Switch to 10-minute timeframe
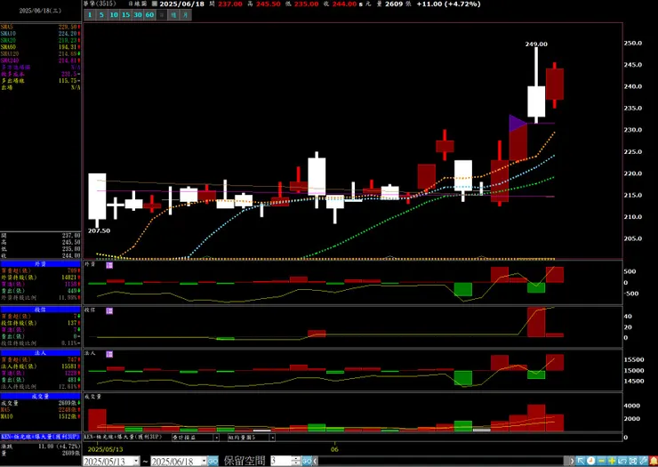Viewport: 658px width, 467px height. click(114, 15)
